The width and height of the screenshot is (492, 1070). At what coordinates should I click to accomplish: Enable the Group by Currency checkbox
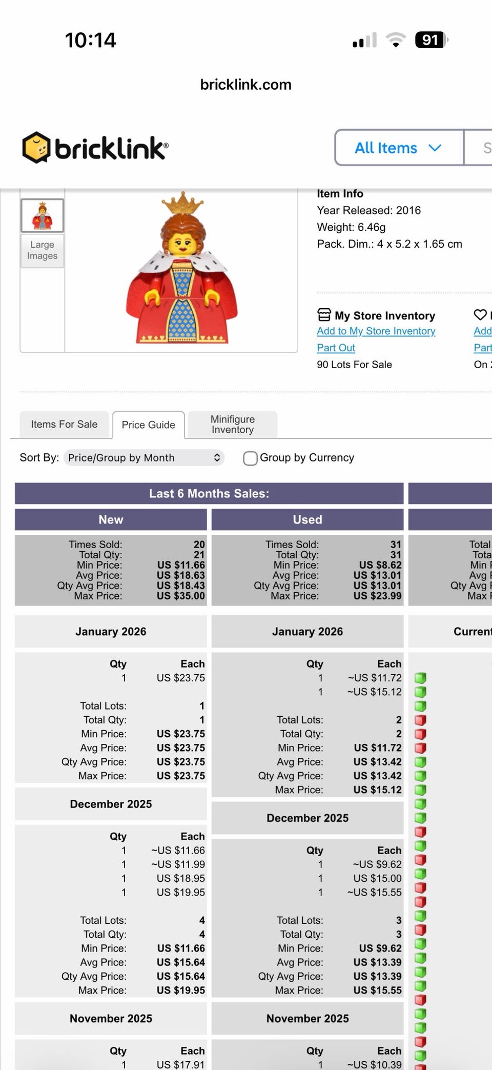[x=250, y=458]
